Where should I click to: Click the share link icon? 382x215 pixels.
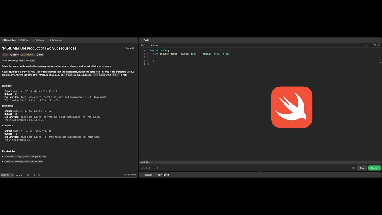pyautogui.click(x=33, y=175)
